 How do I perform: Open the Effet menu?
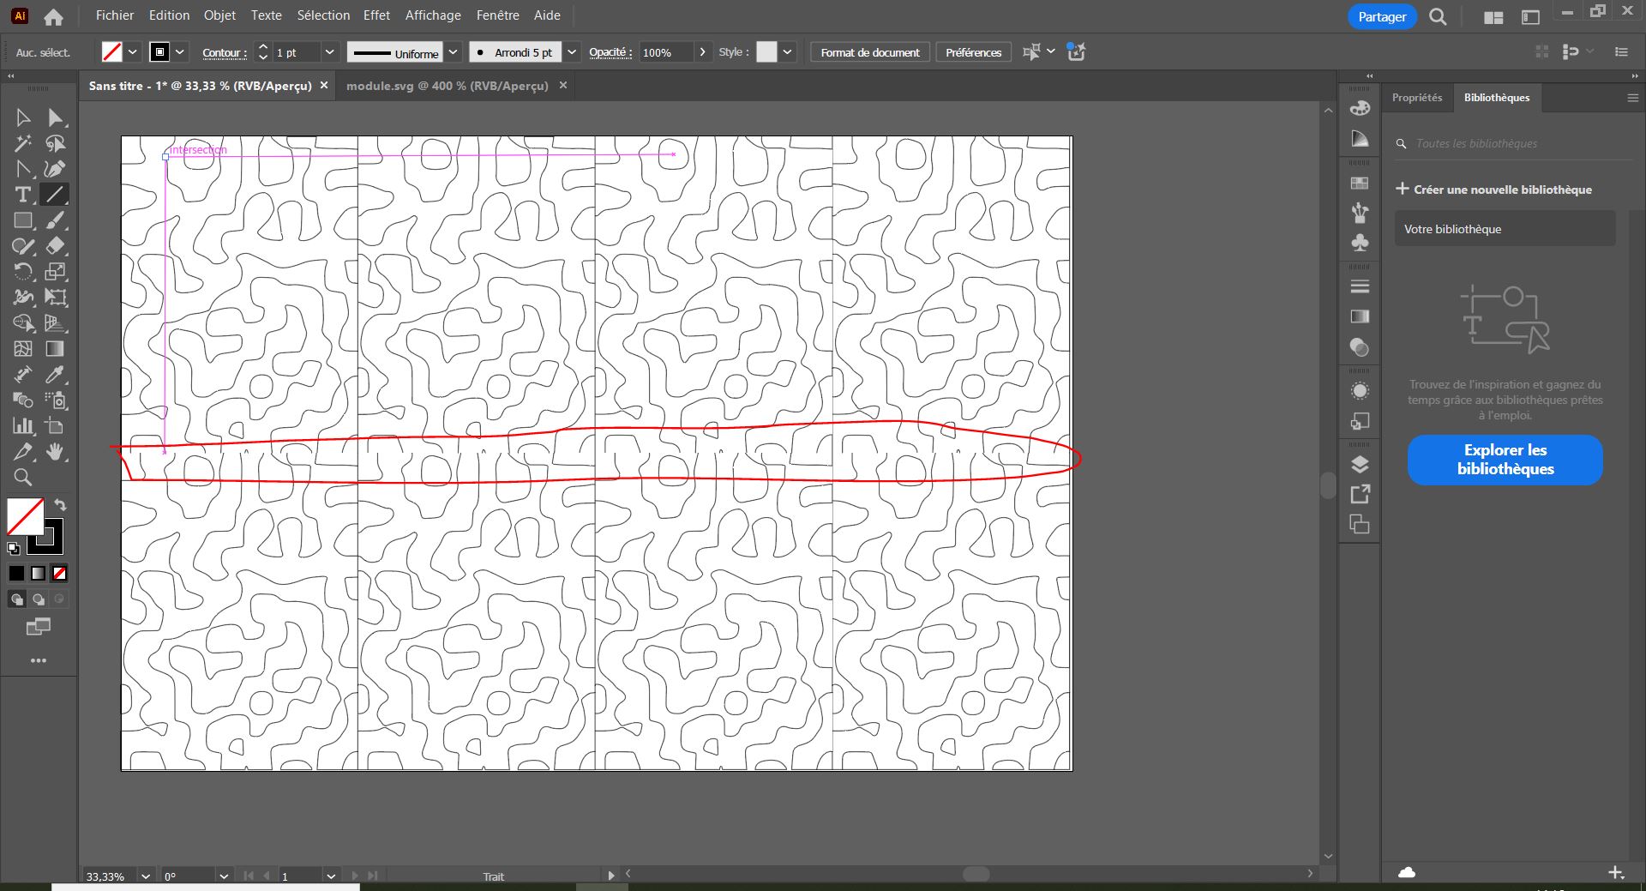[376, 15]
